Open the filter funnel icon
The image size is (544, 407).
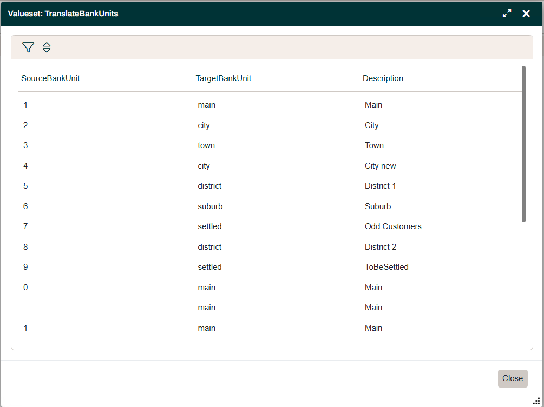(x=28, y=48)
